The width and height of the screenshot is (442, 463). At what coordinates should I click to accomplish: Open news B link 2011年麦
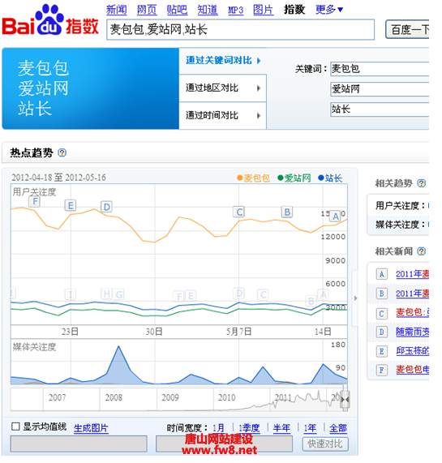412,294
